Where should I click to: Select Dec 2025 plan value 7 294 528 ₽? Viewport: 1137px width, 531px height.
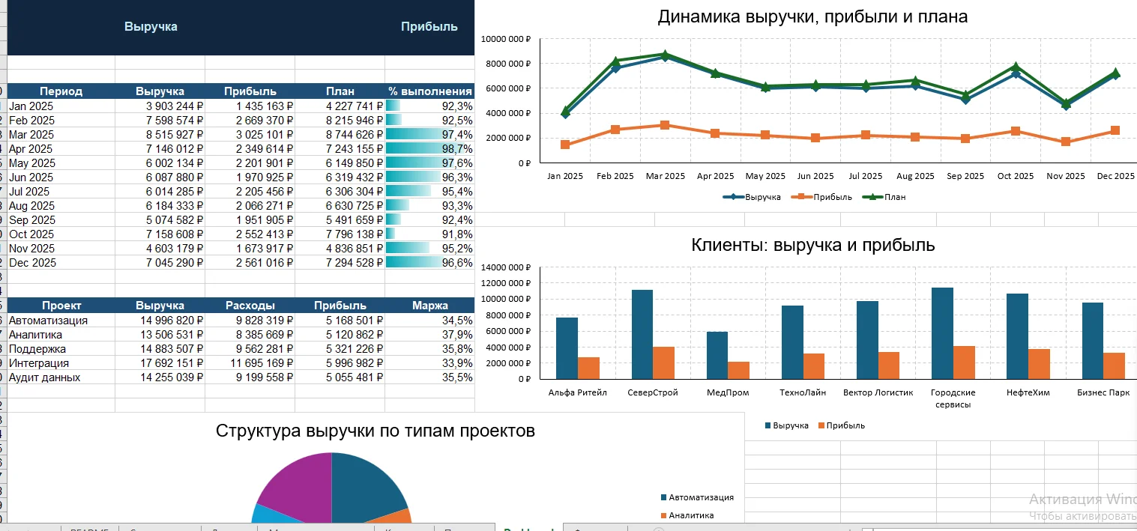click(x=340, y=263)
